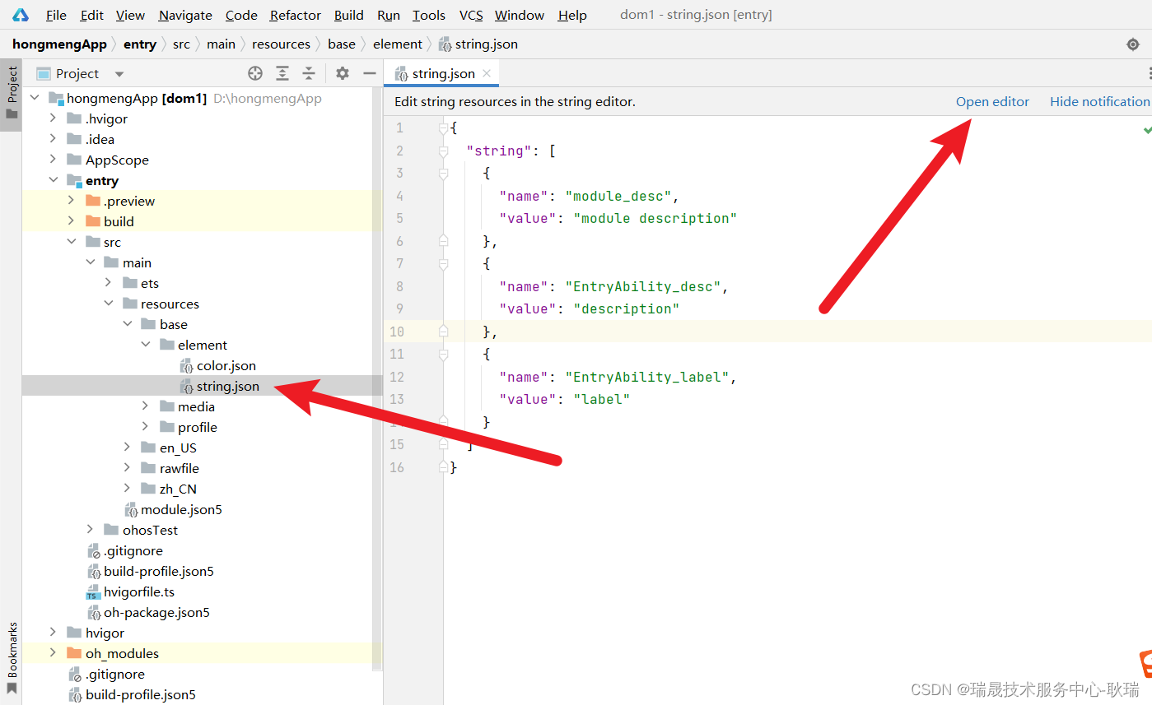This screenshot has width=1152, height=705.
Task: Click hongmengApp breadcrumb
Action: pyautogui.click(x=59, y=44)
